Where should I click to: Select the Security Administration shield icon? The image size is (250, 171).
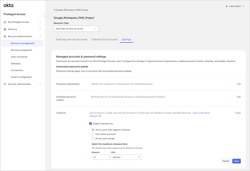point(4,84)
